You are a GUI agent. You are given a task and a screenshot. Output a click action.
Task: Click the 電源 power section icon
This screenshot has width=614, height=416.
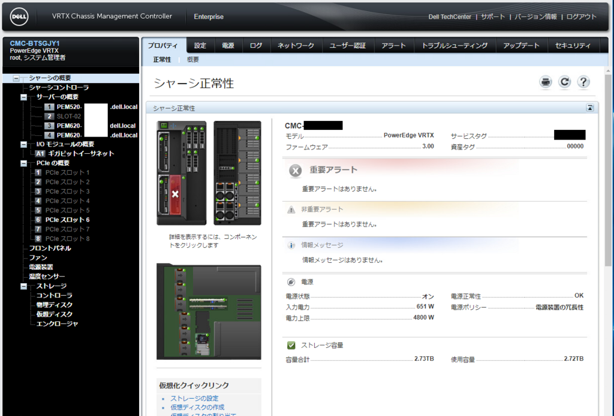[x=291, y=282]
